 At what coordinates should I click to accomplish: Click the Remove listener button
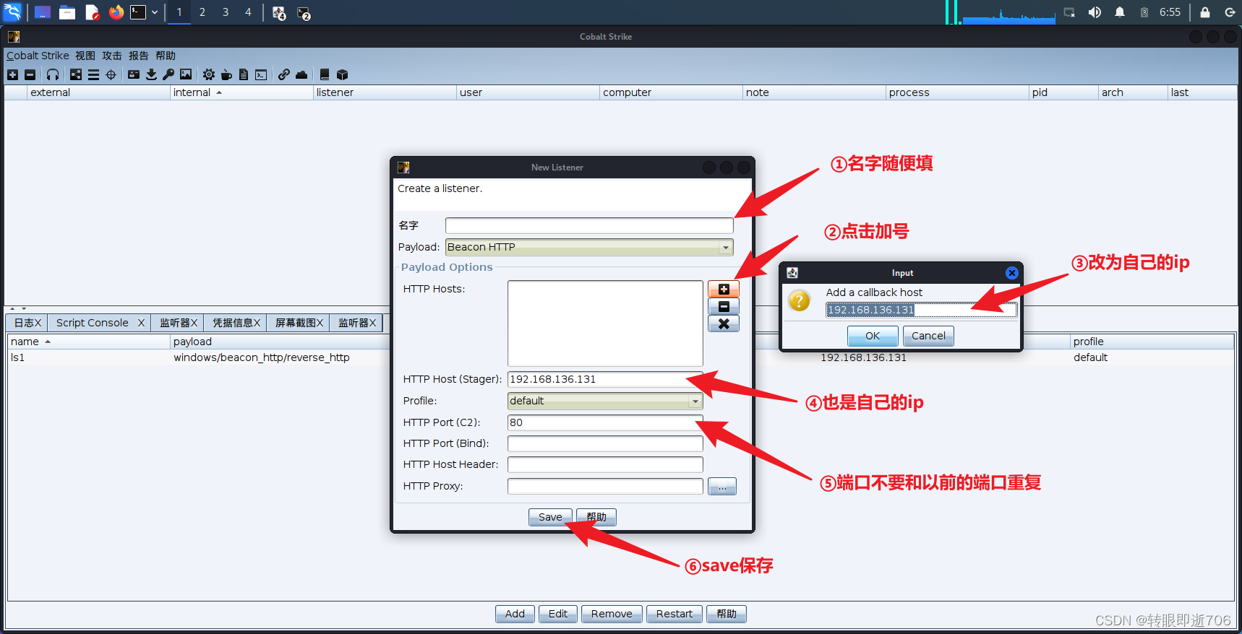pos(612,614)
